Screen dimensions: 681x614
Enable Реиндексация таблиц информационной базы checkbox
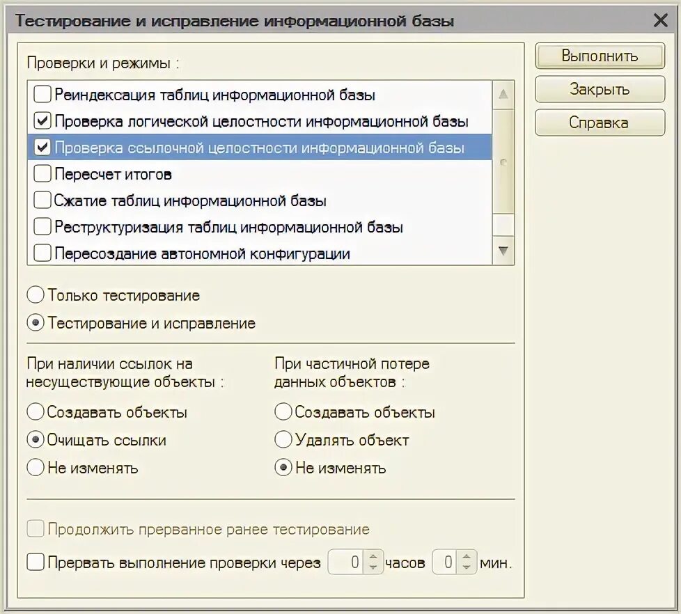pos(42,94)
